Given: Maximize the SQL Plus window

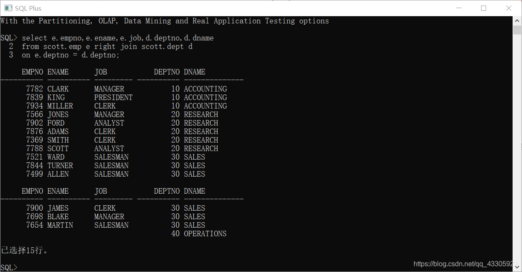Looking at the screenshot, I should click(484, 8).
